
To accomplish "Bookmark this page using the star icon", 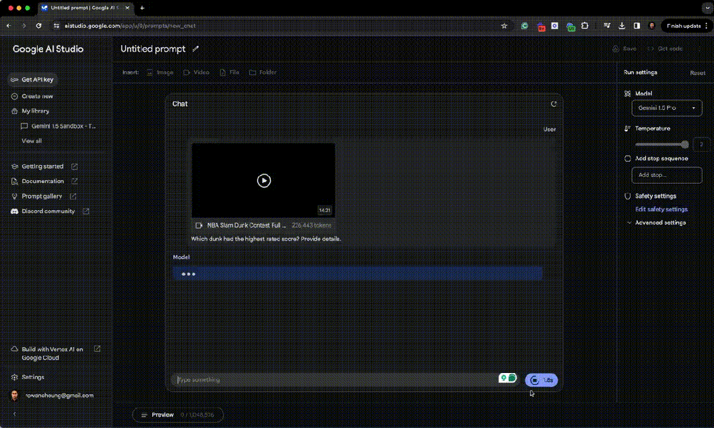I will 504,26.
